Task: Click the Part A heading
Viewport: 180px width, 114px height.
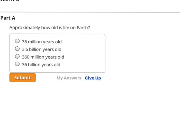Action: point(8,18)
